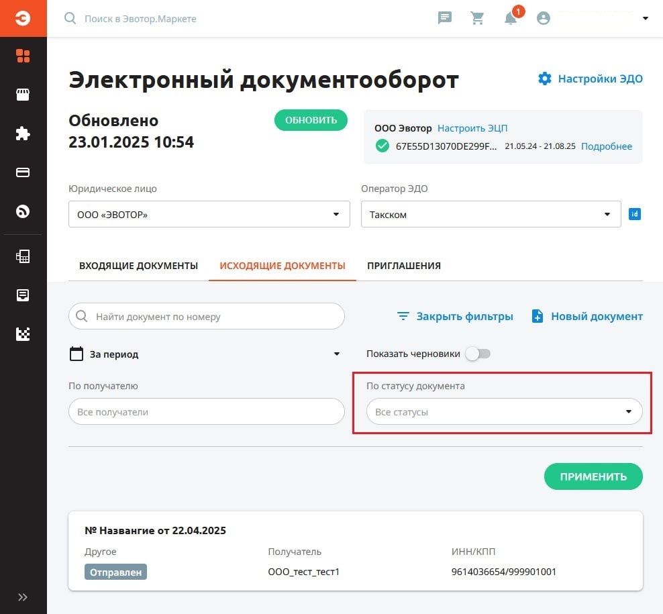Click the 'Новый документ' link
The height and width of the screenshot is (614, 663).
[x=597, y=316]
